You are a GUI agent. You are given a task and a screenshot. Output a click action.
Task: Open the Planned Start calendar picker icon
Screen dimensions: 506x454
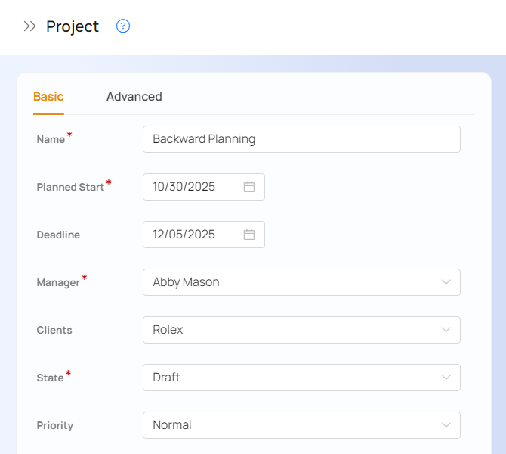point(248,187)
